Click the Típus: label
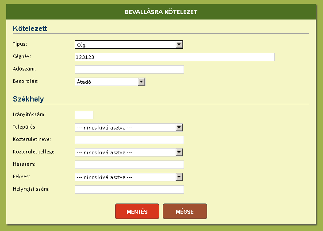The width and height of the screenshot is (323, 231). 20,44
